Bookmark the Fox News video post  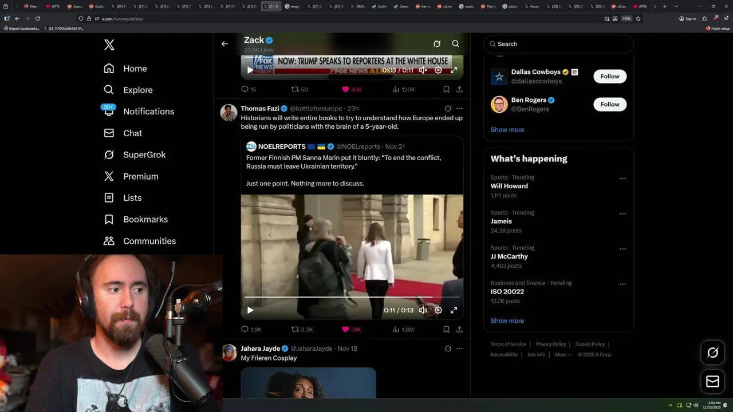coord(446,89)
